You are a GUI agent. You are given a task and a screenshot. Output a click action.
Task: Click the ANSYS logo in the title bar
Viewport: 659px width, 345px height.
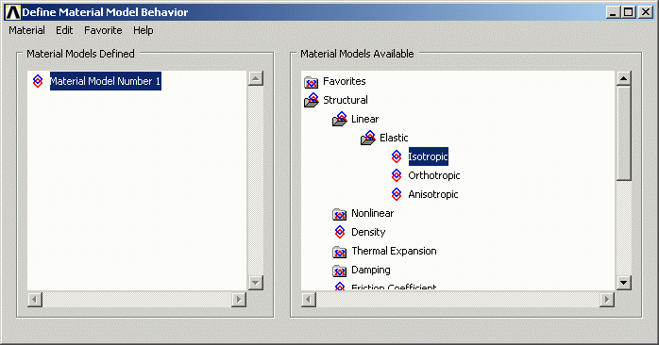(x=13, y=12)
